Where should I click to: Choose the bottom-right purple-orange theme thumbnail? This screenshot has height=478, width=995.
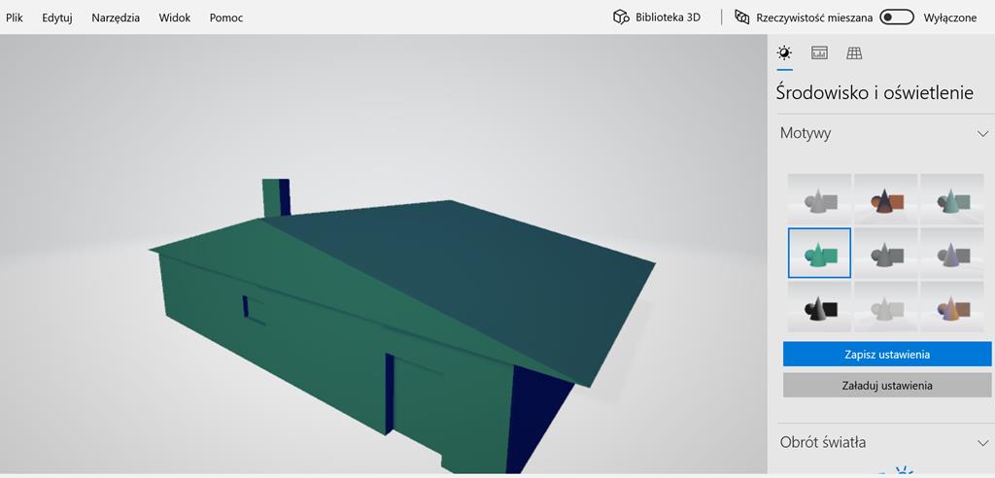[951, 306]
